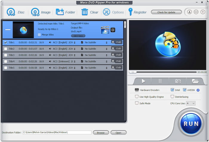
Task: Open Title5 audio track selector
Action: coord(75,68)
